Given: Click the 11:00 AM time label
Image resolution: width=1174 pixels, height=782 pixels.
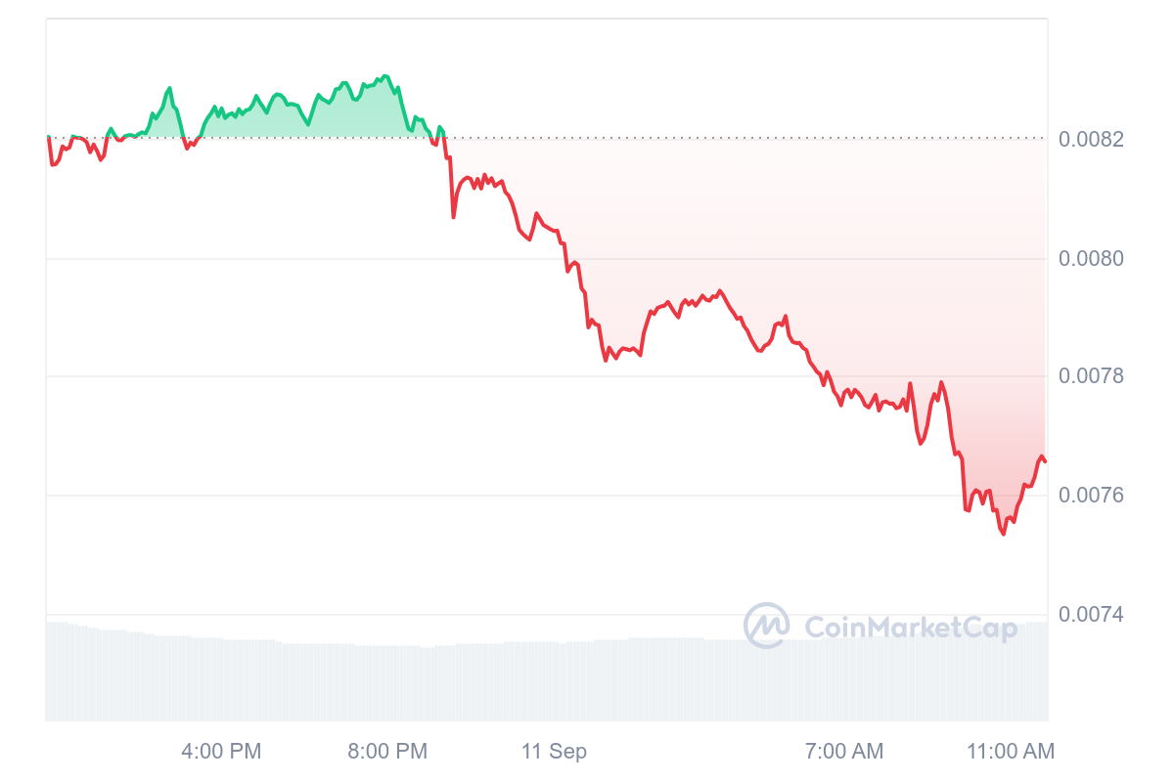Looking at the screenshot, I should click(1011, 752).
